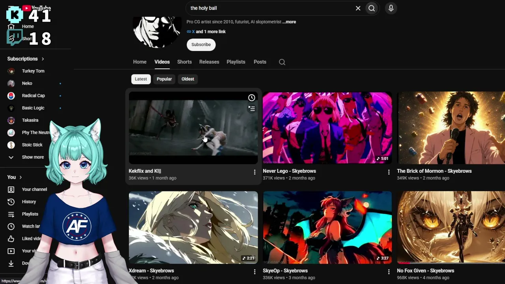Expand subscriptions list with Show more
Viewport: 505px width, 284px height.
click(x=33, y=157)
